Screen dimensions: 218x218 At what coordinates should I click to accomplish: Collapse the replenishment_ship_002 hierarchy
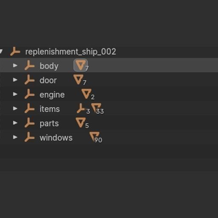tap(1, 51)
